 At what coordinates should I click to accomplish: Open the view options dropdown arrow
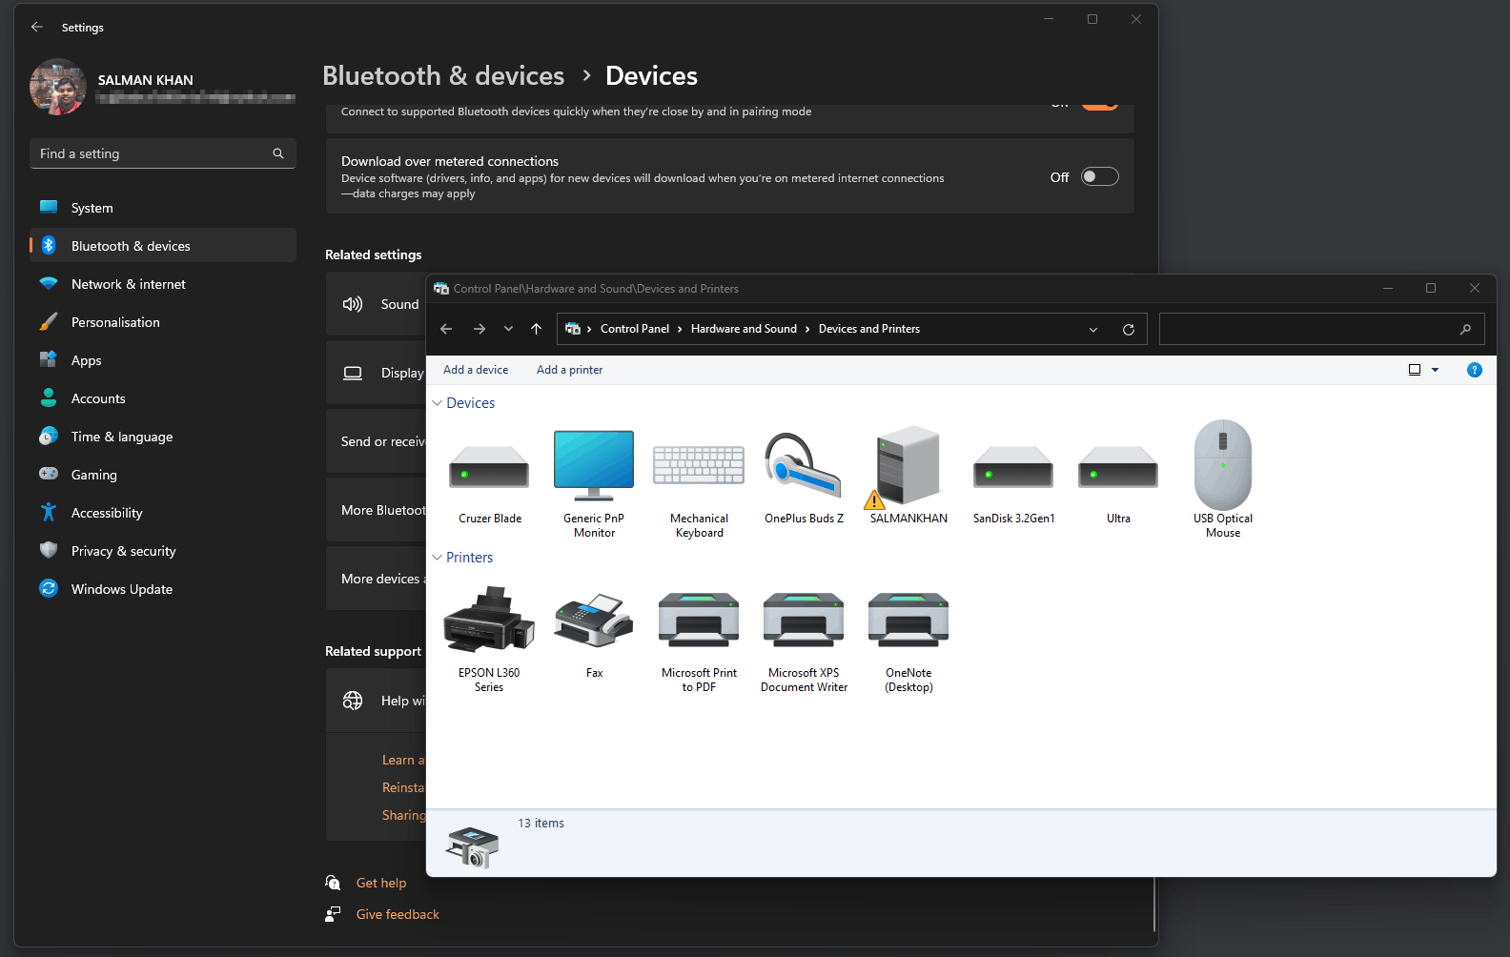pos(1435,370)
